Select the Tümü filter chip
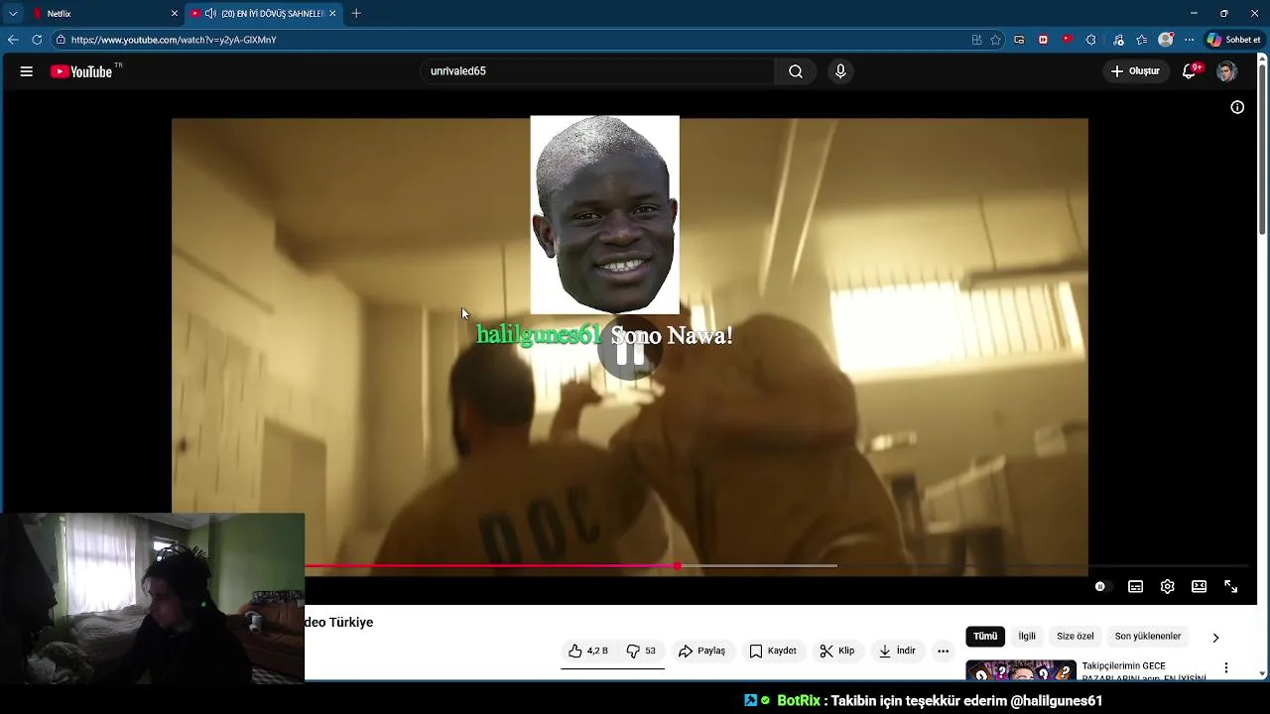The height and width of the screenshot is (714, 1270). [985, 637]
